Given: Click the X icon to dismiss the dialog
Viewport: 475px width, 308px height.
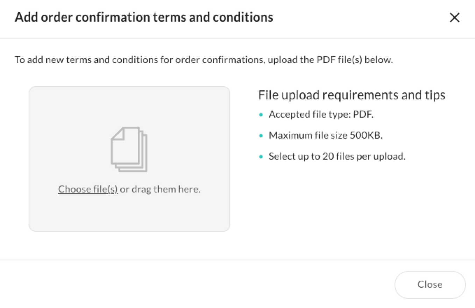Looking at the screenshot, I should 455,17.
